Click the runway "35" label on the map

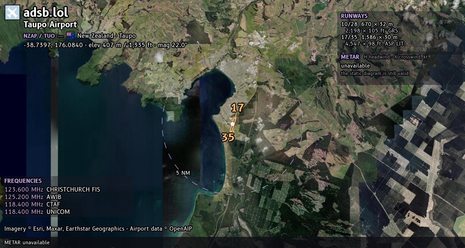tap(228, 137)
